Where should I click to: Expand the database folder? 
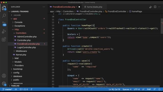[x=11, y=76]
